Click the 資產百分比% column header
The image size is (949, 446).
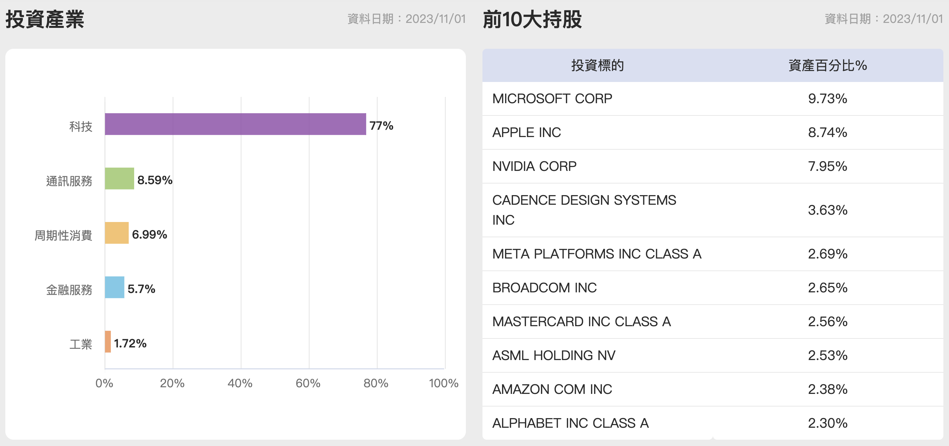click(827, 66)
